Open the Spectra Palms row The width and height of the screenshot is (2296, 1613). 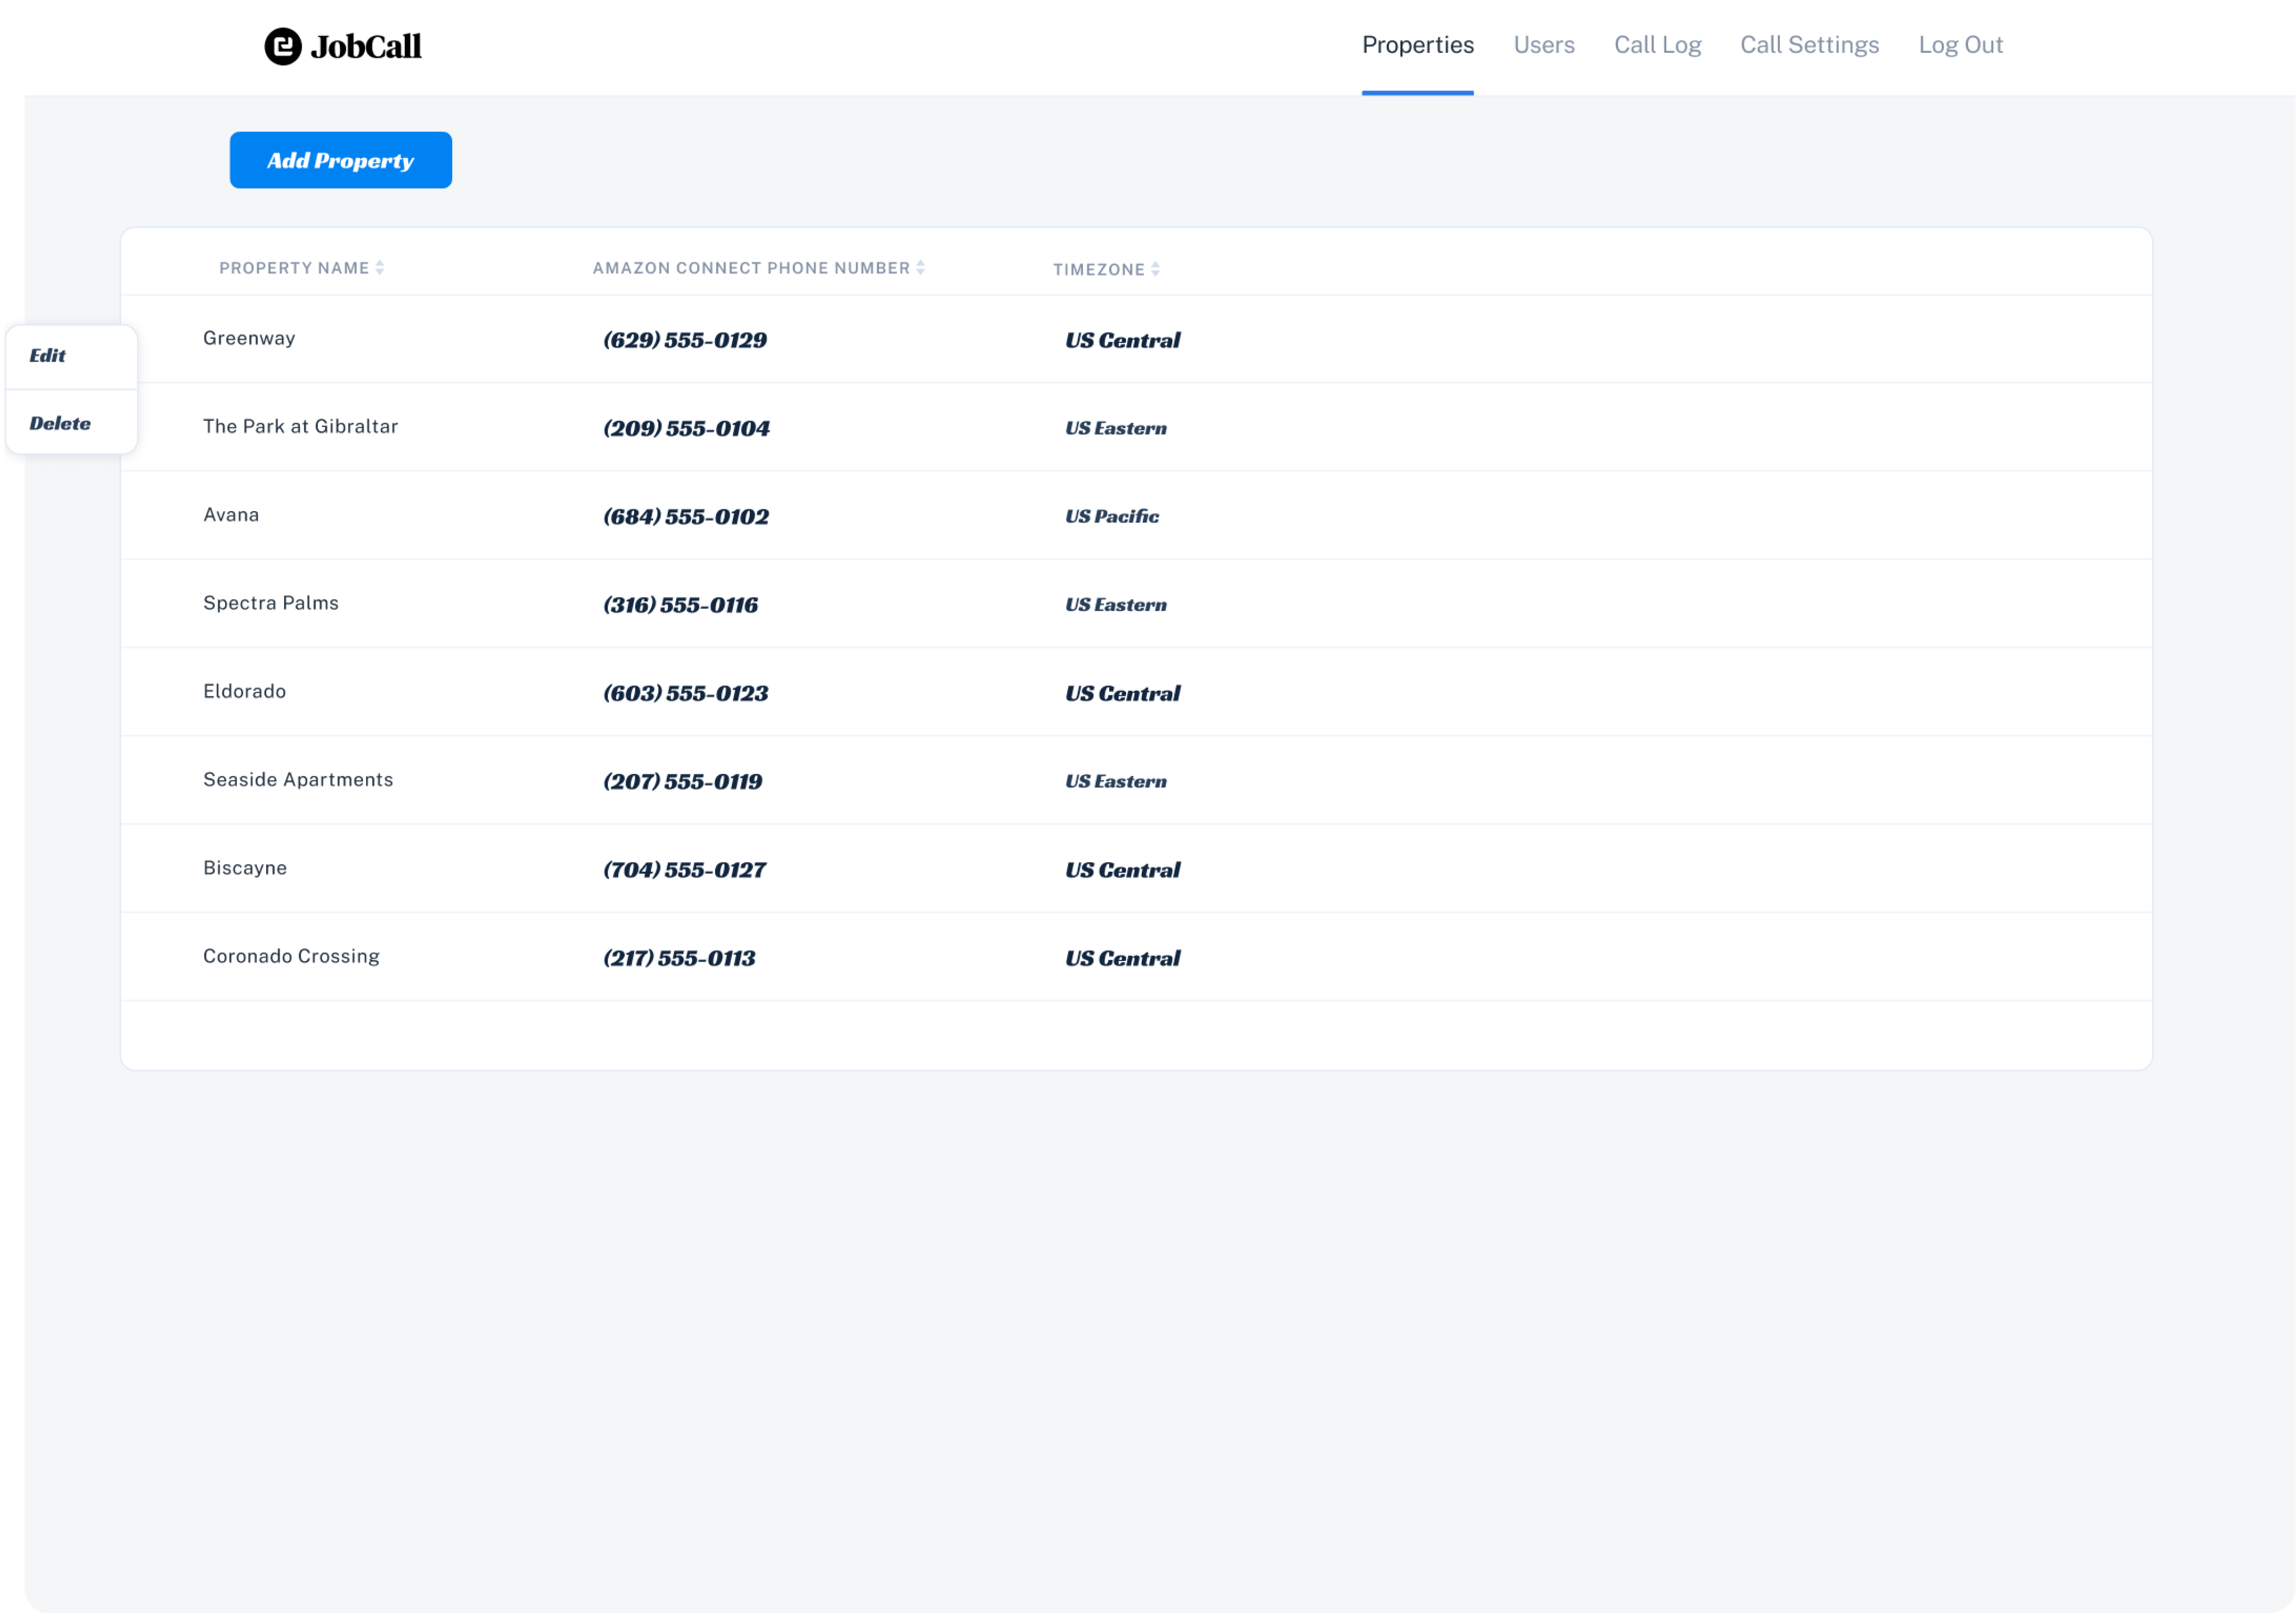[271, 602]
